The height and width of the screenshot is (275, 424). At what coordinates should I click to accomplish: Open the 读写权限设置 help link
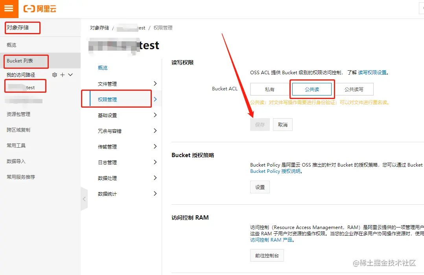tap(372, 72)
